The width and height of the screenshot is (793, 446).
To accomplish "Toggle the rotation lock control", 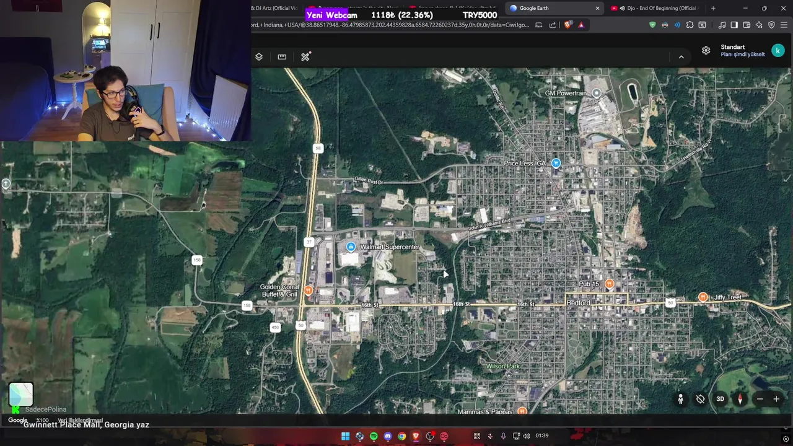I will pyautogui.click(x=700, y=399).
